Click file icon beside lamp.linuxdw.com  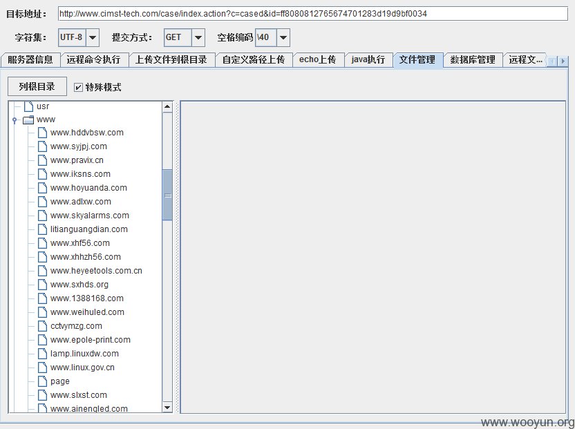(x=43, y=354)
